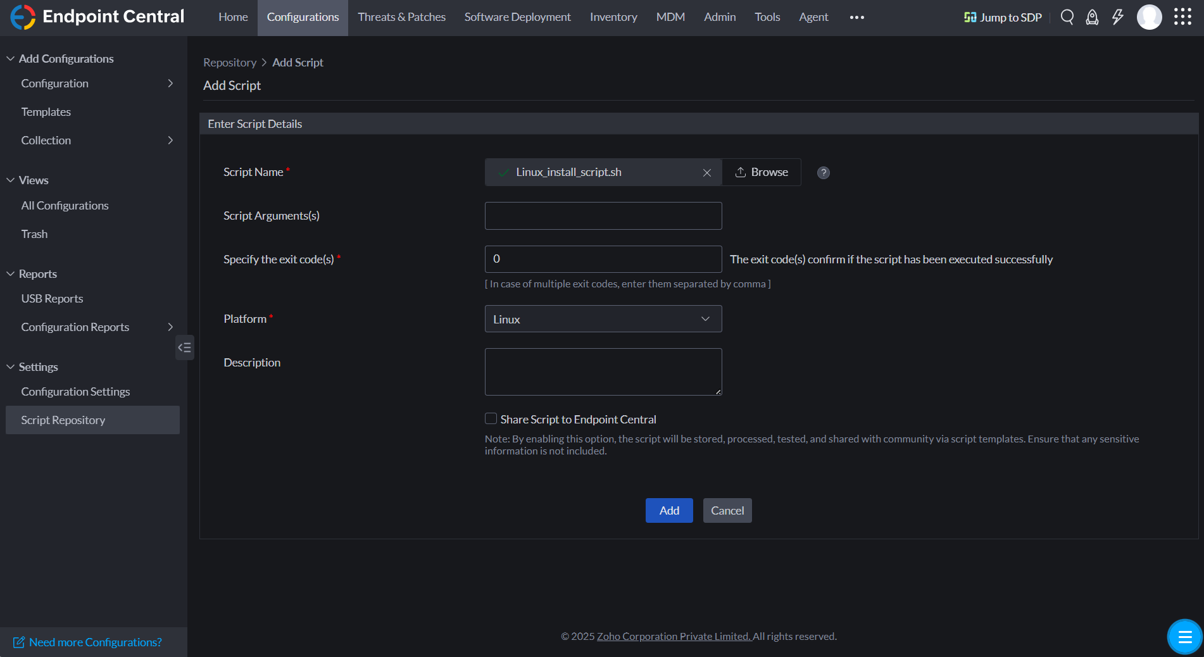Open the Tools tab
Screen dimensions: 1204x657
(767, 17)
